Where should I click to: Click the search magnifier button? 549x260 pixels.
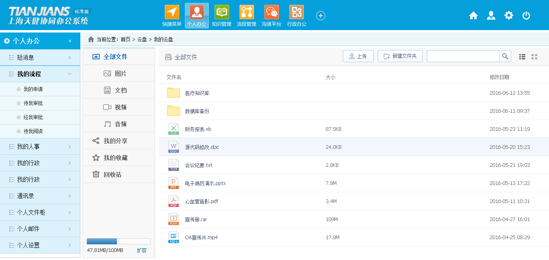point(505,56)
